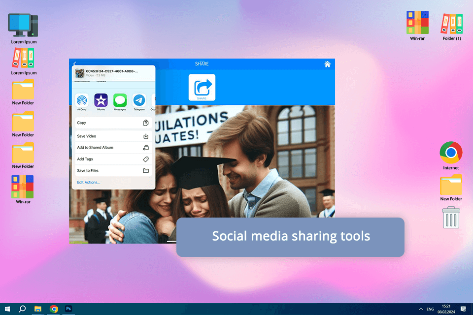The image size is (473, 315).
Task: Choose Add Tags action
Action: pyautogui.click(x=113, y=159)
